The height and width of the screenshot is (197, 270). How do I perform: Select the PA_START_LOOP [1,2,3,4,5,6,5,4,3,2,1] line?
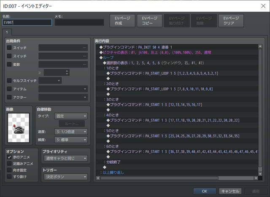click(177, 73)
